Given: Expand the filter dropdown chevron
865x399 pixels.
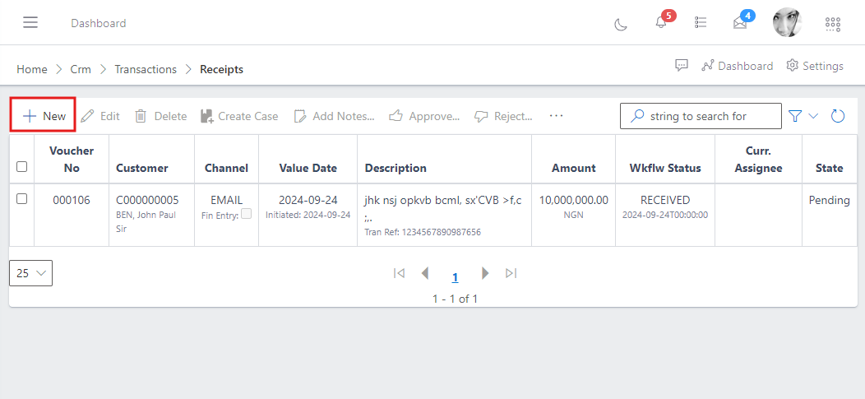Looking at the screenshot, I should [813, 116].
